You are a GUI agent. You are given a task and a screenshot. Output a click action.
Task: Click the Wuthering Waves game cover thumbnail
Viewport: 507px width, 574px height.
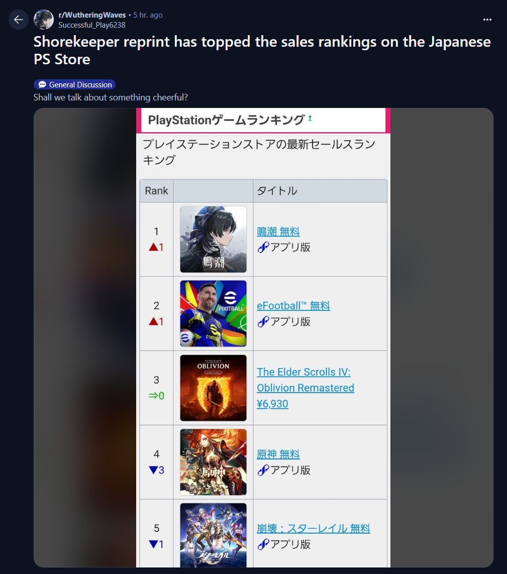(x=213, y=240)
